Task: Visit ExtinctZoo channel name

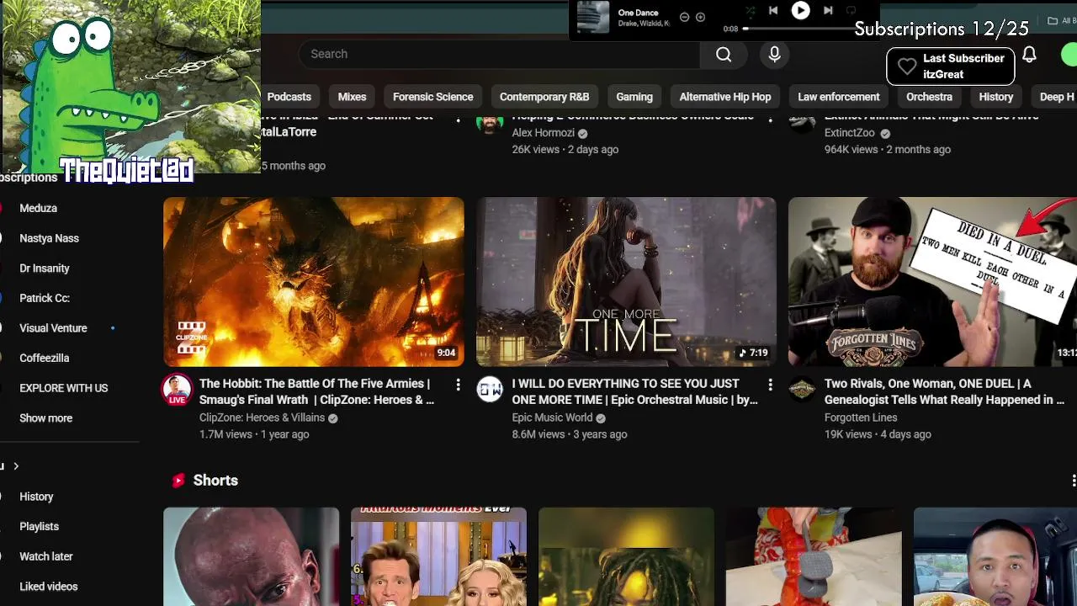Action: 850,133
